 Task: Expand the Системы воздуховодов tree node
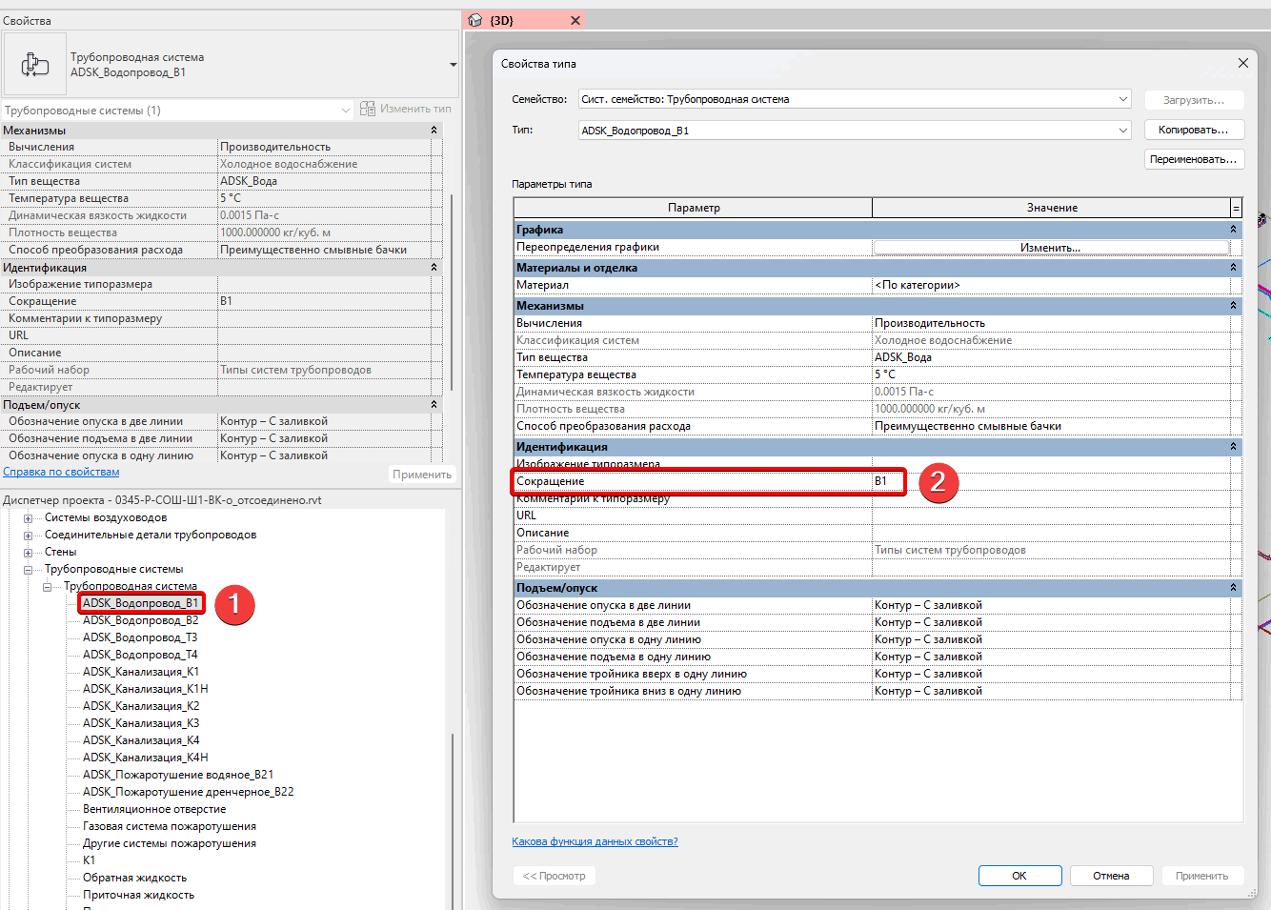(x=28, y=518)
